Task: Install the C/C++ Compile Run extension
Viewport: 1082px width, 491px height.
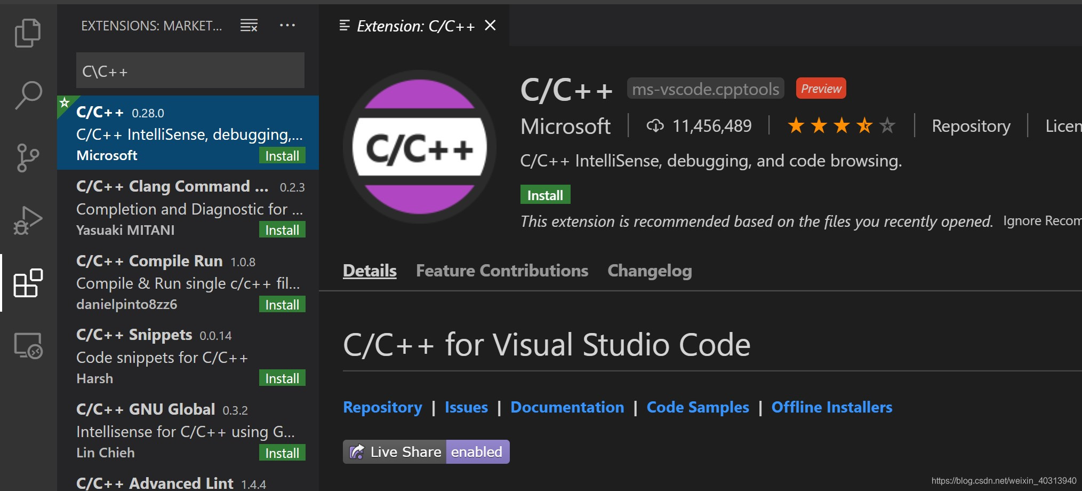Action: pyautogui.click(x=282, y=305)
